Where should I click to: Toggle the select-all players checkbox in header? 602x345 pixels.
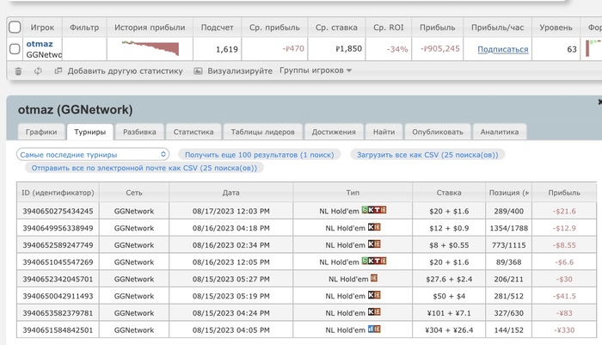pos(15,28)
